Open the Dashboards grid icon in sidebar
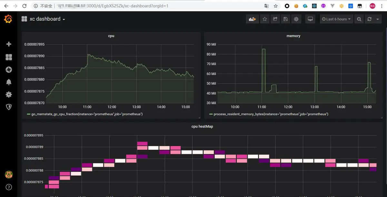Viewport: 387px width, 197px height. click(9, 57)
